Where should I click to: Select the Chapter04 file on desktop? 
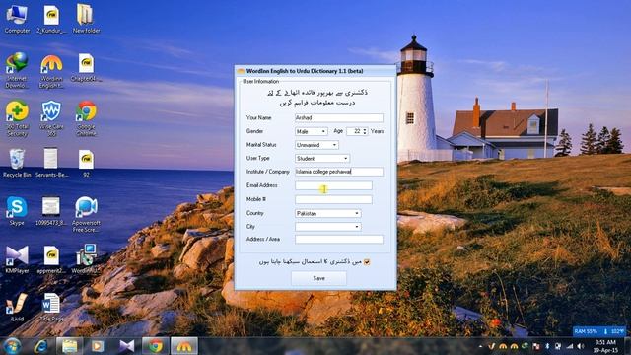86,68
